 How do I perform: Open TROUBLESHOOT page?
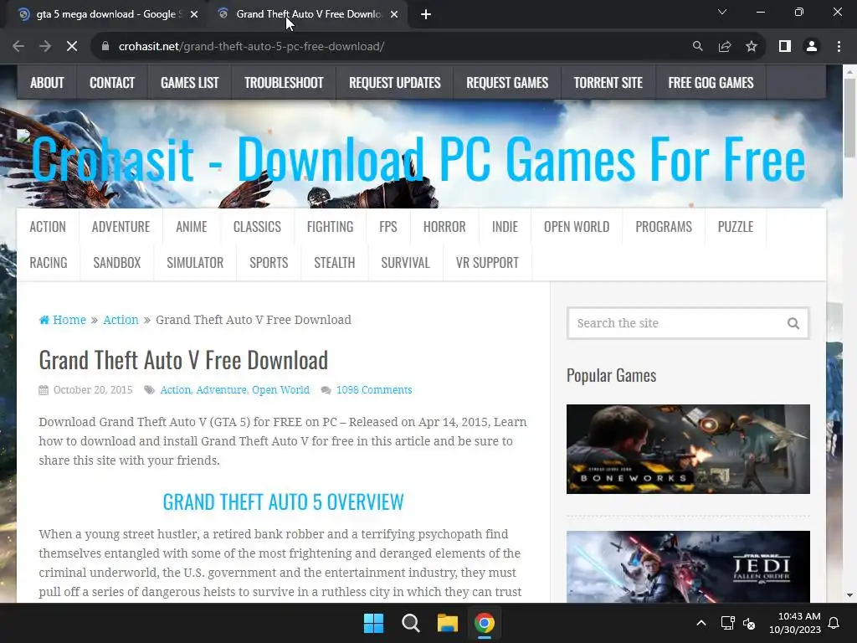(x=284, y=83)
